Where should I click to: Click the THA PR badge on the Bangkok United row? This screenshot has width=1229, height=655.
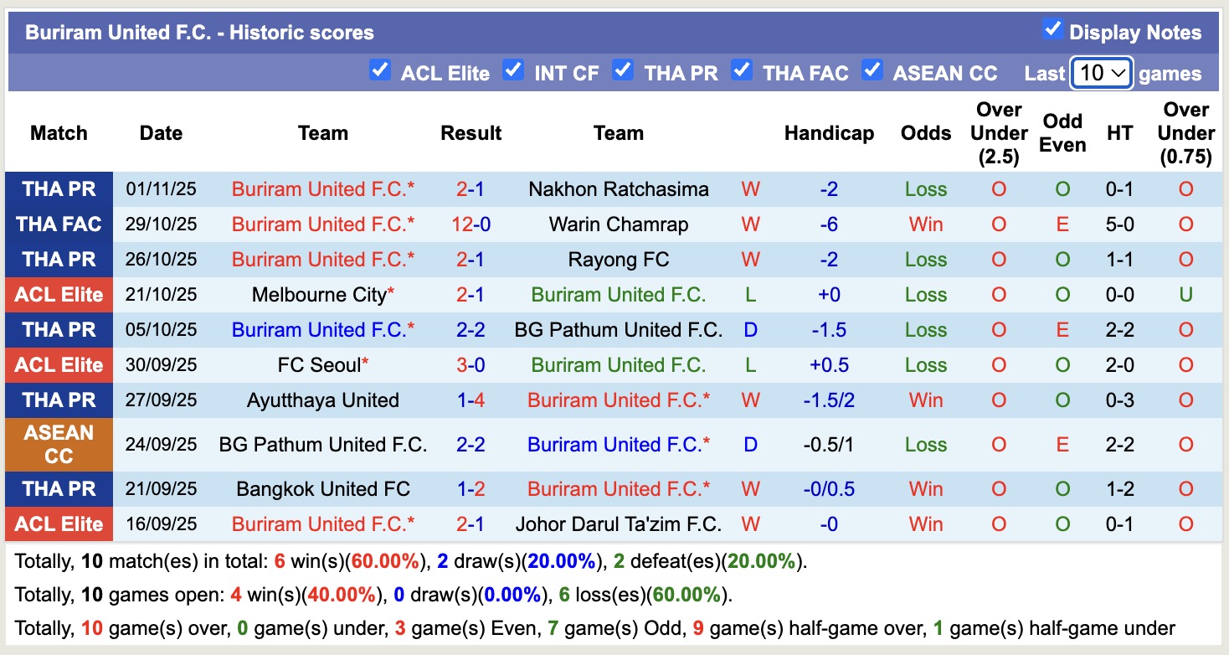coord(59,488)
